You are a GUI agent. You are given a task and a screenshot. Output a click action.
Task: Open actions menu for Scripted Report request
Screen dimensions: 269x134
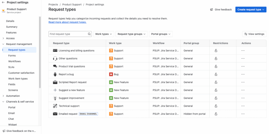click(243, 82)
